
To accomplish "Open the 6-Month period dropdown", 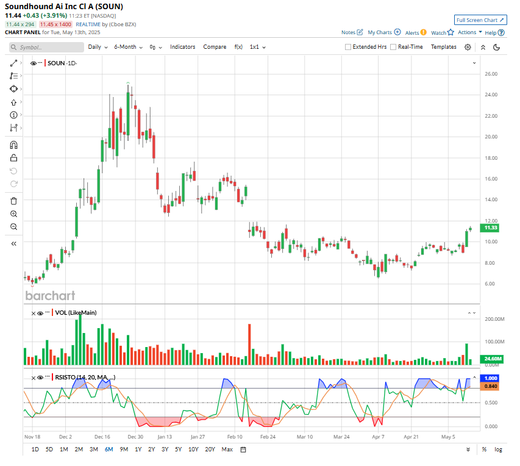I will point(129,47).
